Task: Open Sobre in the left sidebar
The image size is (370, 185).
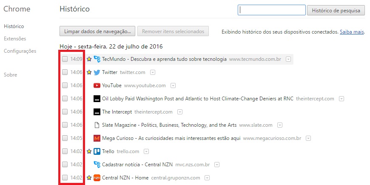Action: pyautogui.click(x=10, y=75)
